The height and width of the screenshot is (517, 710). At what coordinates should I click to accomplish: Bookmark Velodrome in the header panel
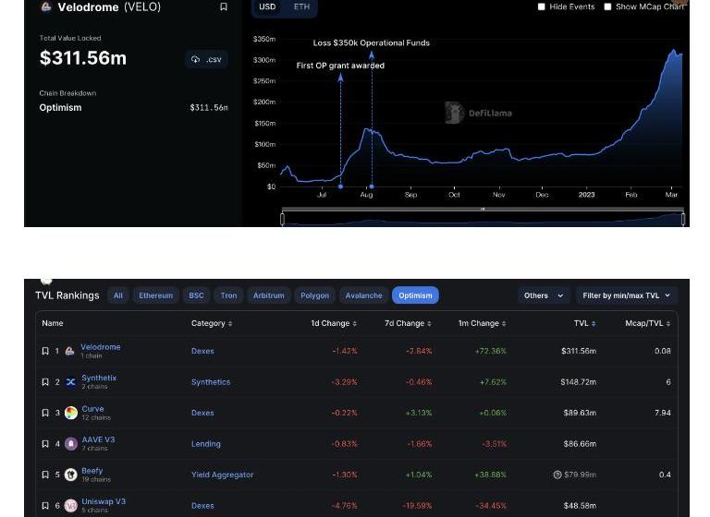(x=223, y=7)
